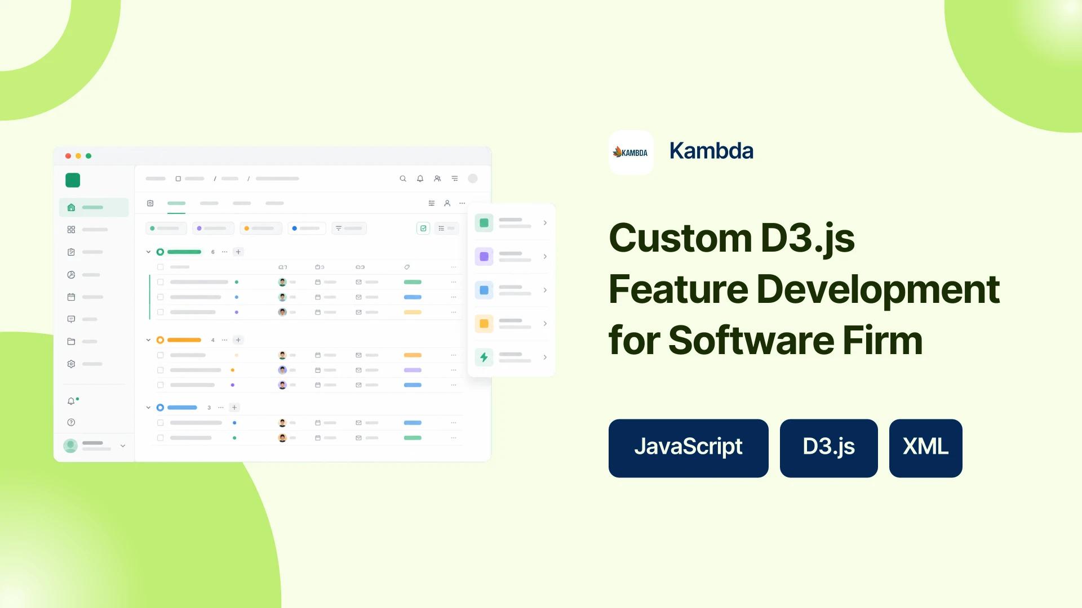Open the settings gear in the sidebar
Viewport: 1082px width, 608px height.
(x=71, y=364)
